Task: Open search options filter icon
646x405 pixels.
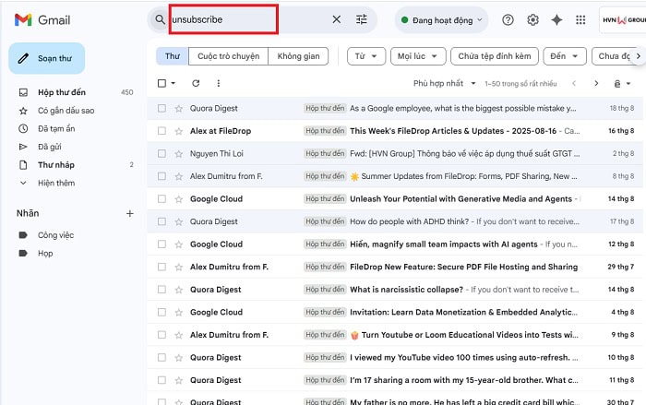Action: click(x=362, y=19)
